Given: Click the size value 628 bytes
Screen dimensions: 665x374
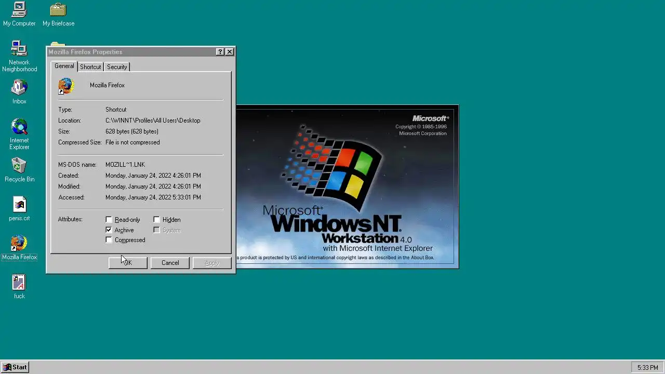Looking at the screenshot, I should [132, 131].
